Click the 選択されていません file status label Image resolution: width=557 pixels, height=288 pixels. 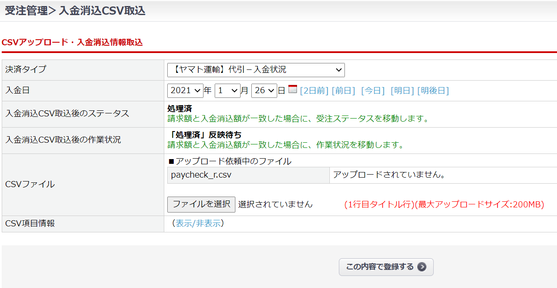275,204
